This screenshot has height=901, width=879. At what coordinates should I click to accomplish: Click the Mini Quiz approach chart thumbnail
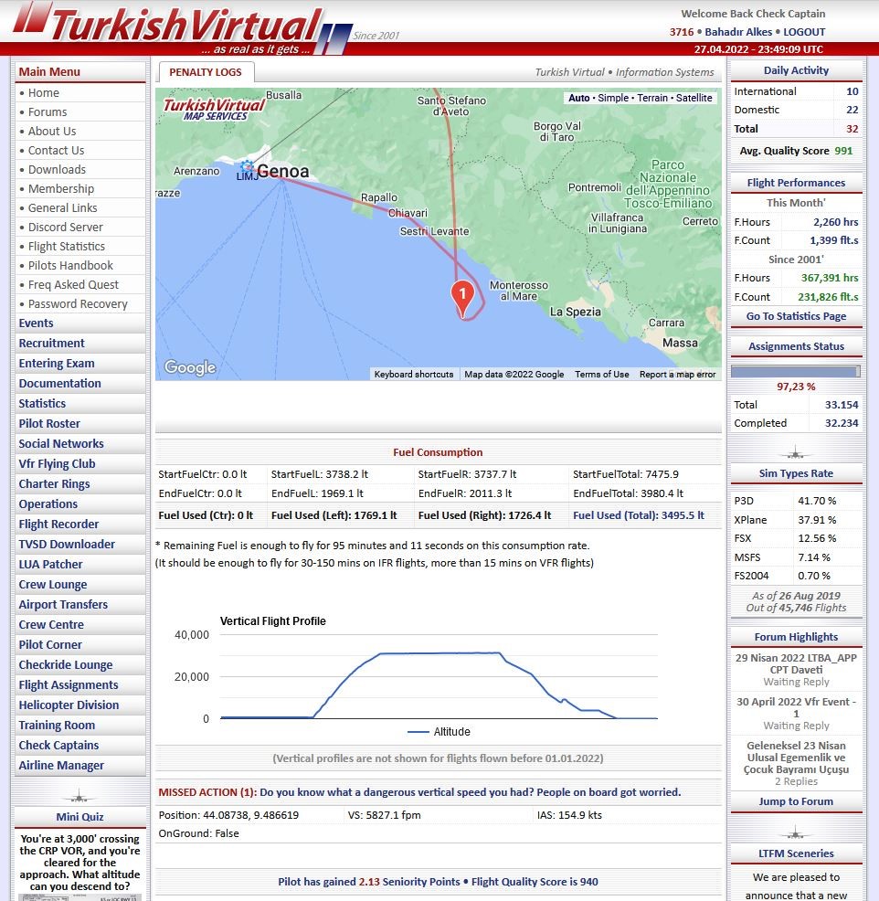[x=79, y=897]
